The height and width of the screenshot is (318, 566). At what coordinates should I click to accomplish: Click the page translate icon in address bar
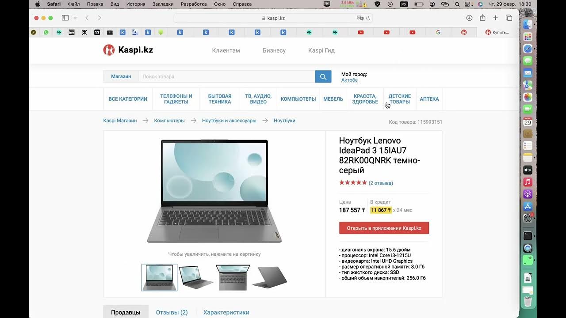[x=360, y=18]
